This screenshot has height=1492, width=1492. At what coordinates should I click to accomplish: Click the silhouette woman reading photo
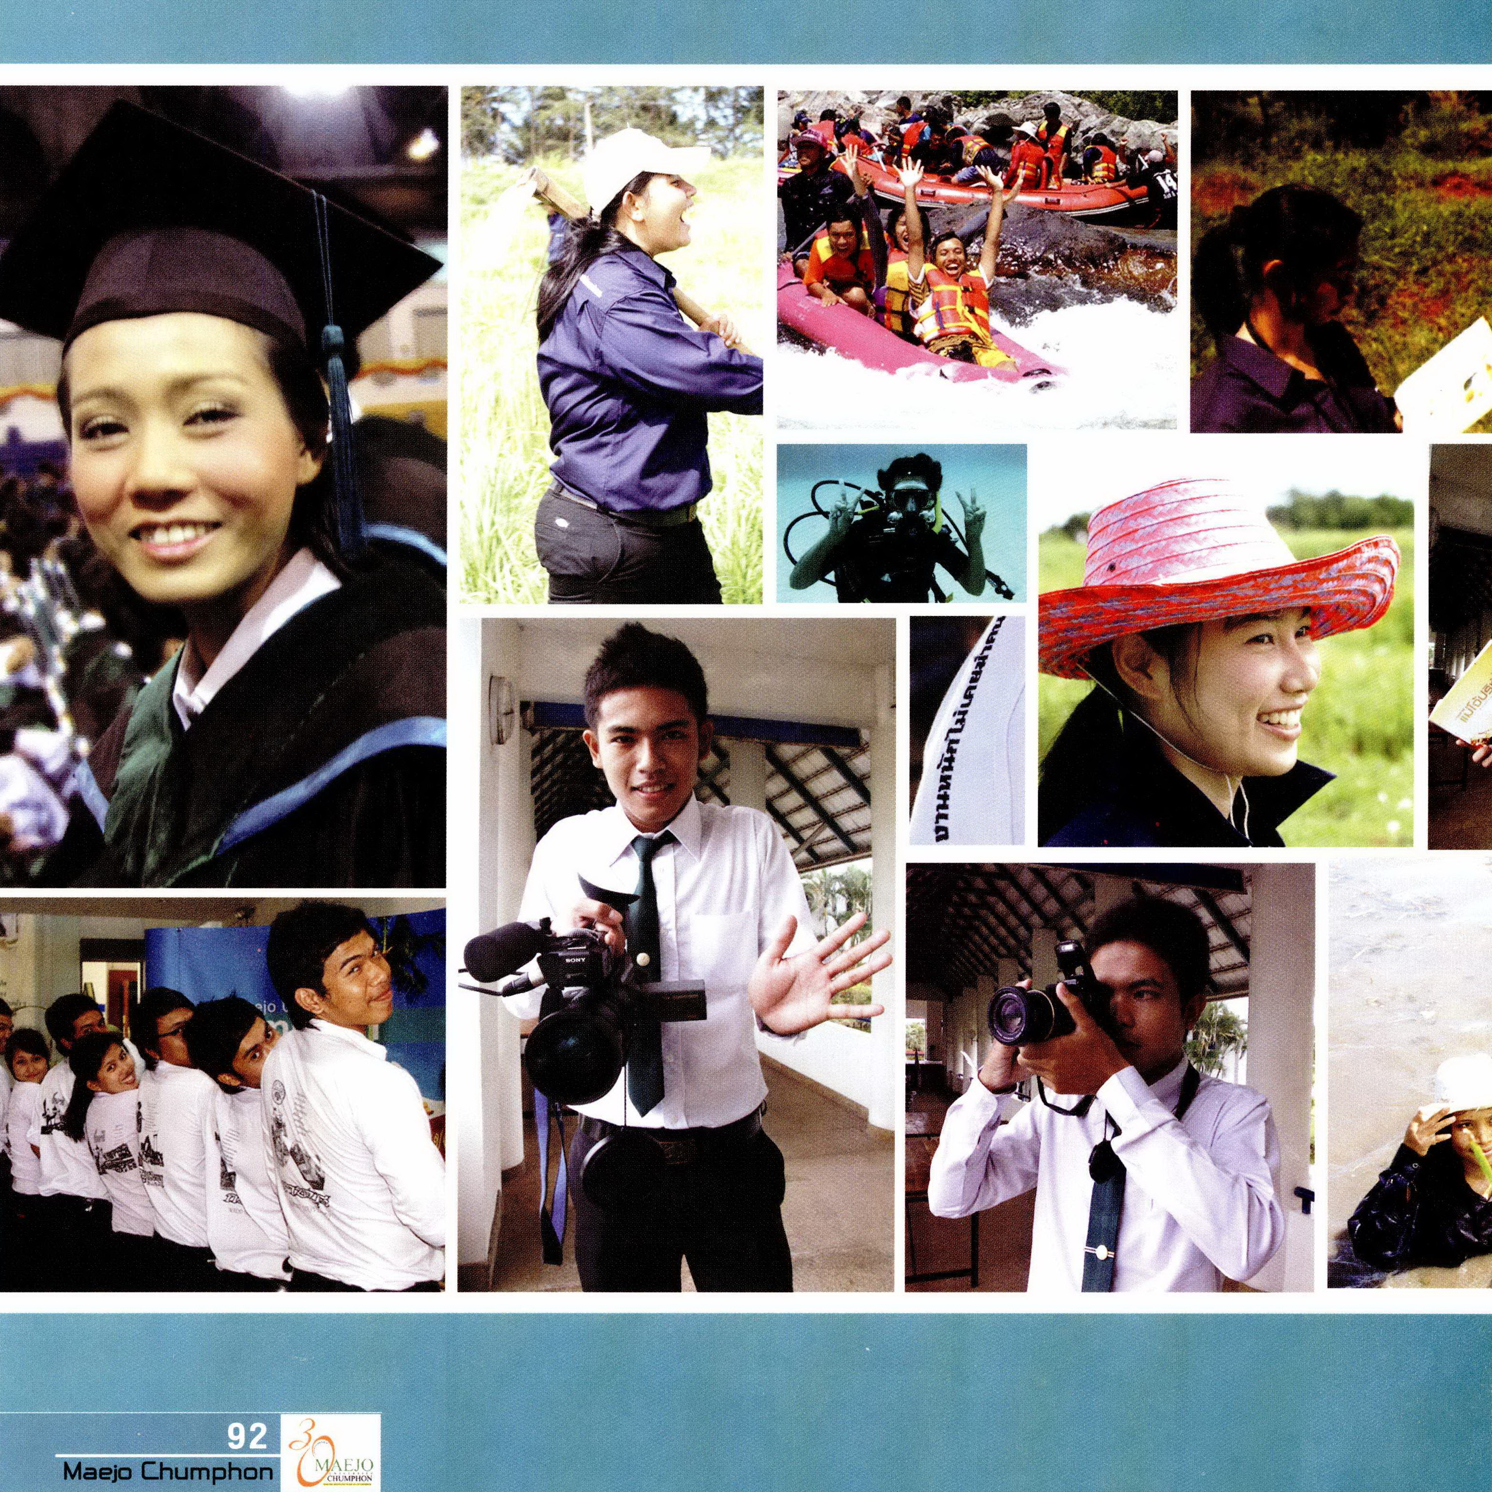pos(1341,260)
